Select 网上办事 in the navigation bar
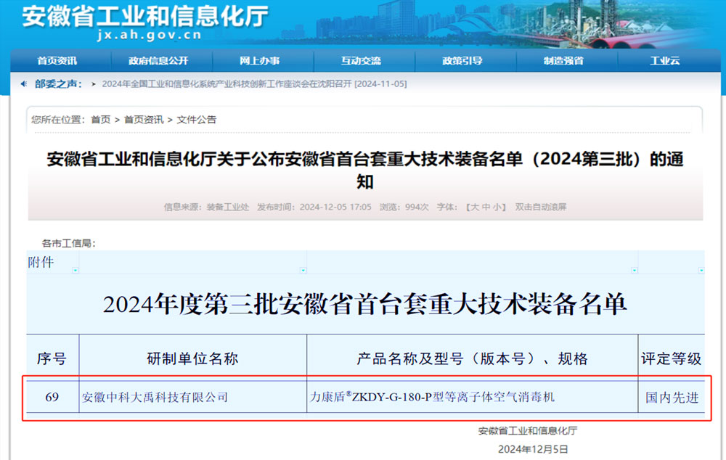Image resolution: width=726 pixels, height=460 pixels. [x=259, y=61]
